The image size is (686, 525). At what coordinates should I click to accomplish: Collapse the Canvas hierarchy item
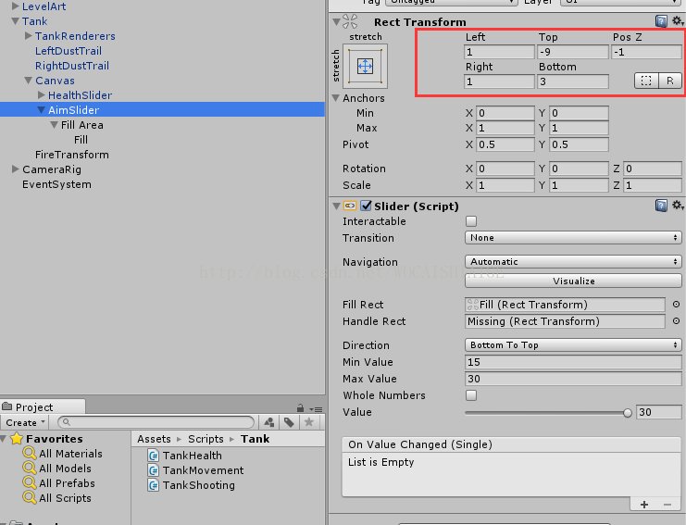click(29, 80)
